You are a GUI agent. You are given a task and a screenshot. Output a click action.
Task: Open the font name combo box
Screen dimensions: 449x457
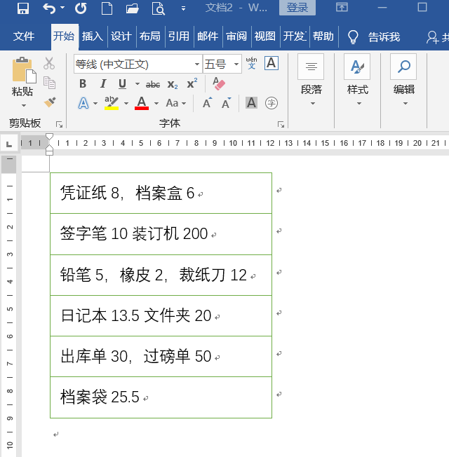(x=138, y=64)
